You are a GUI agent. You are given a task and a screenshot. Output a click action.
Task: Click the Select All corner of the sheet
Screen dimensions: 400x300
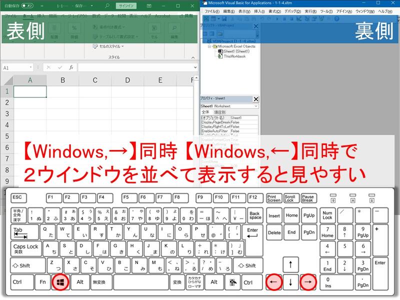tap(8, 80)
